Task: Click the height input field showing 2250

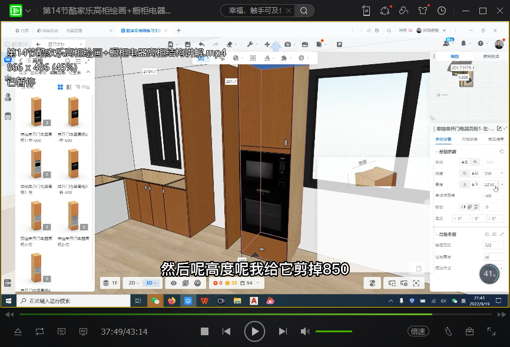Action: (489, 184)
